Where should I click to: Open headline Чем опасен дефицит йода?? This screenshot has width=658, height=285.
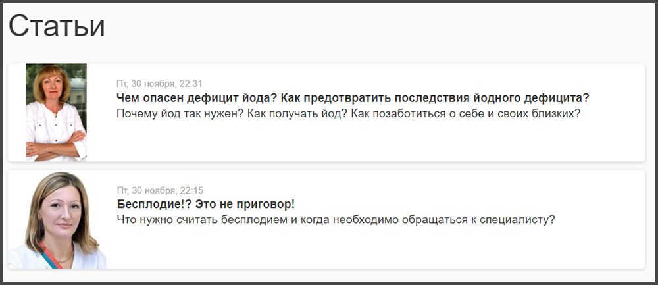click(197, 98)
